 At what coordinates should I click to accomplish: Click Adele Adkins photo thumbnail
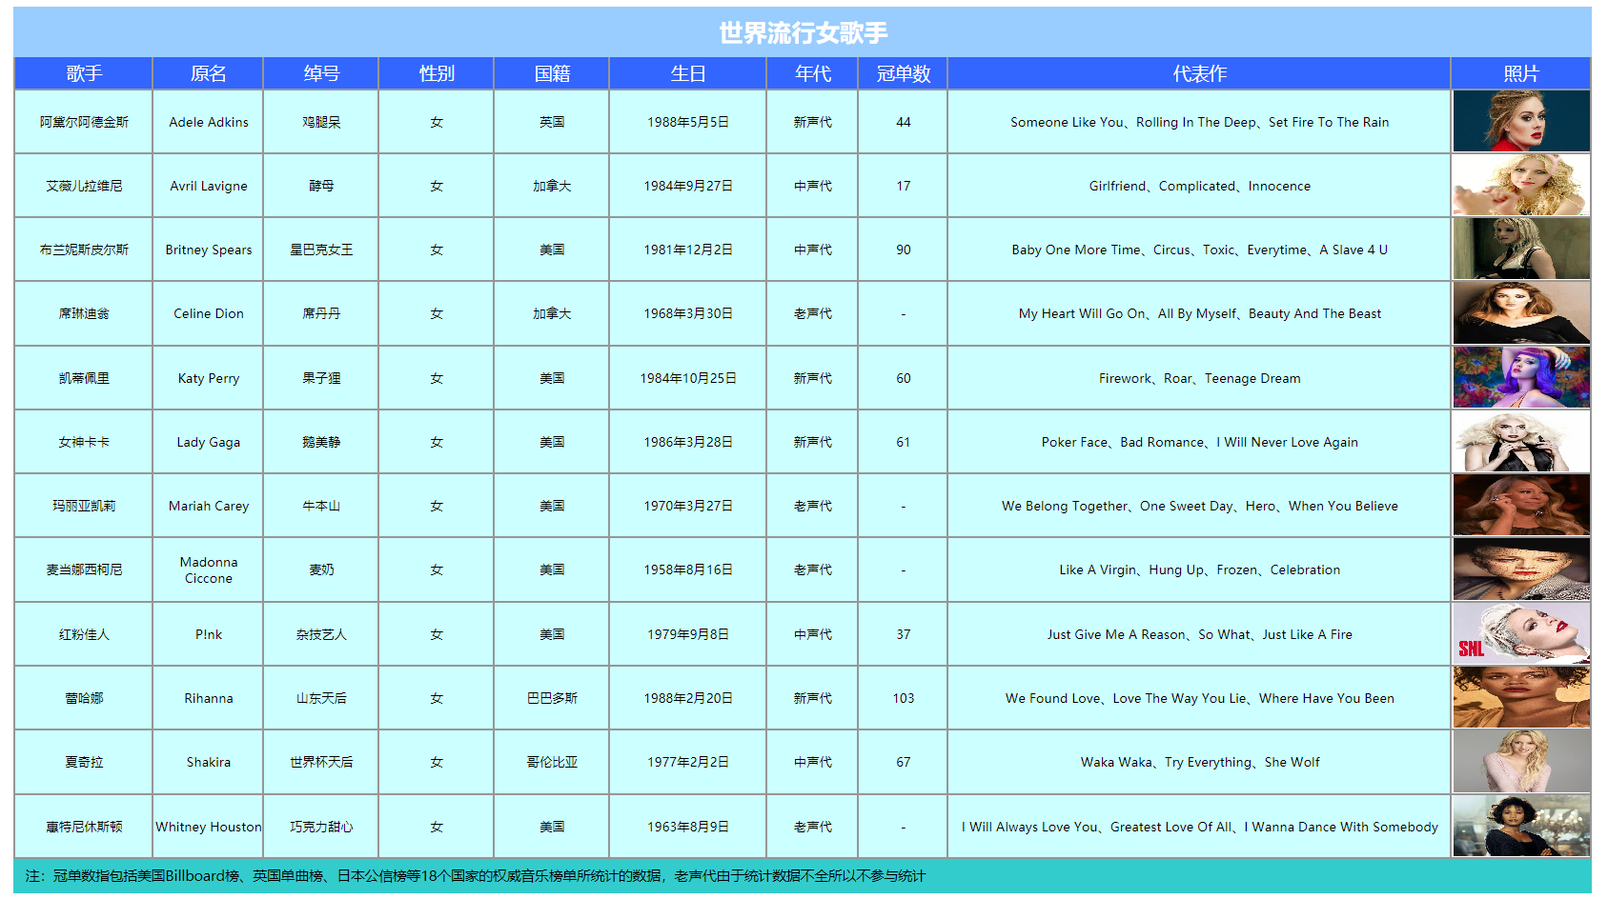(1521, 121)
